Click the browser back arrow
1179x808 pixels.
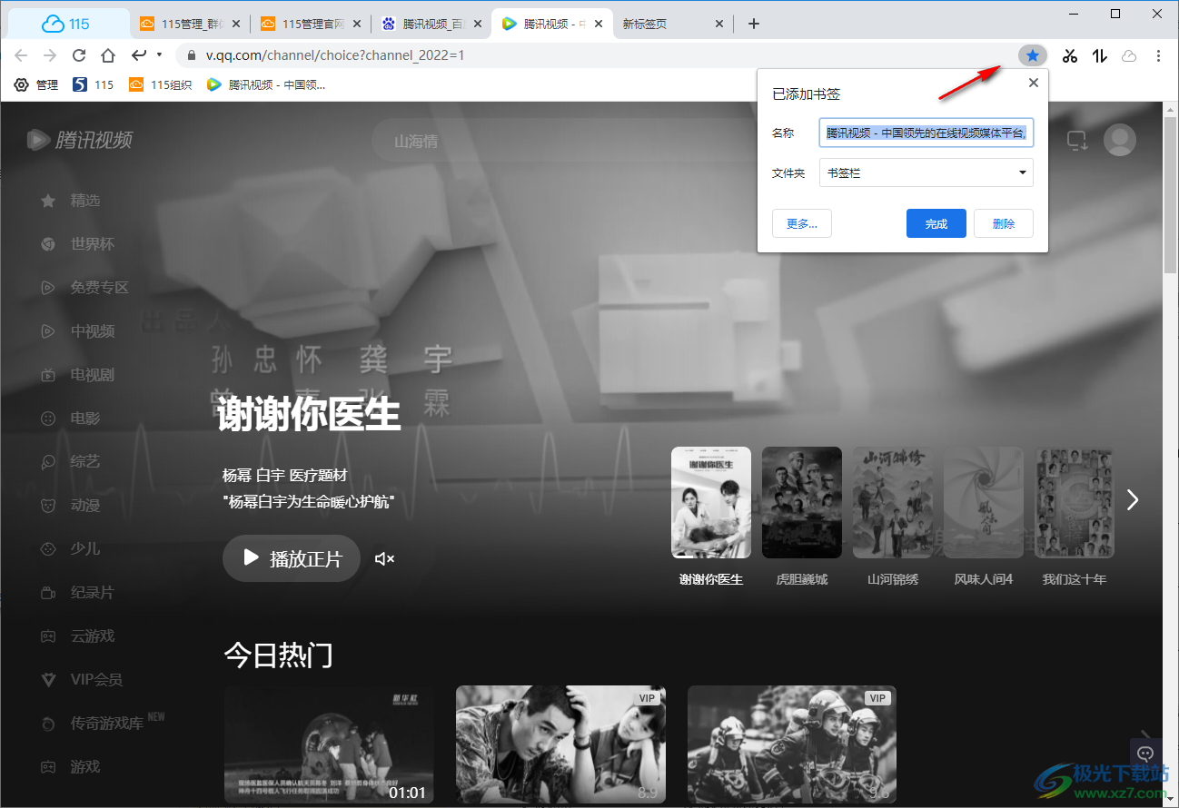pyautogui.click(x=22, y=55)
